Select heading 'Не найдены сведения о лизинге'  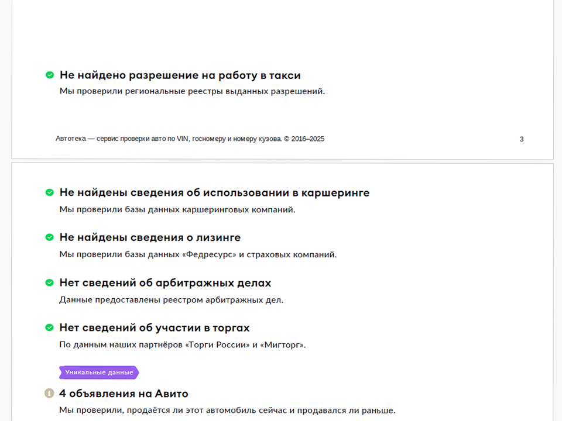150,237
